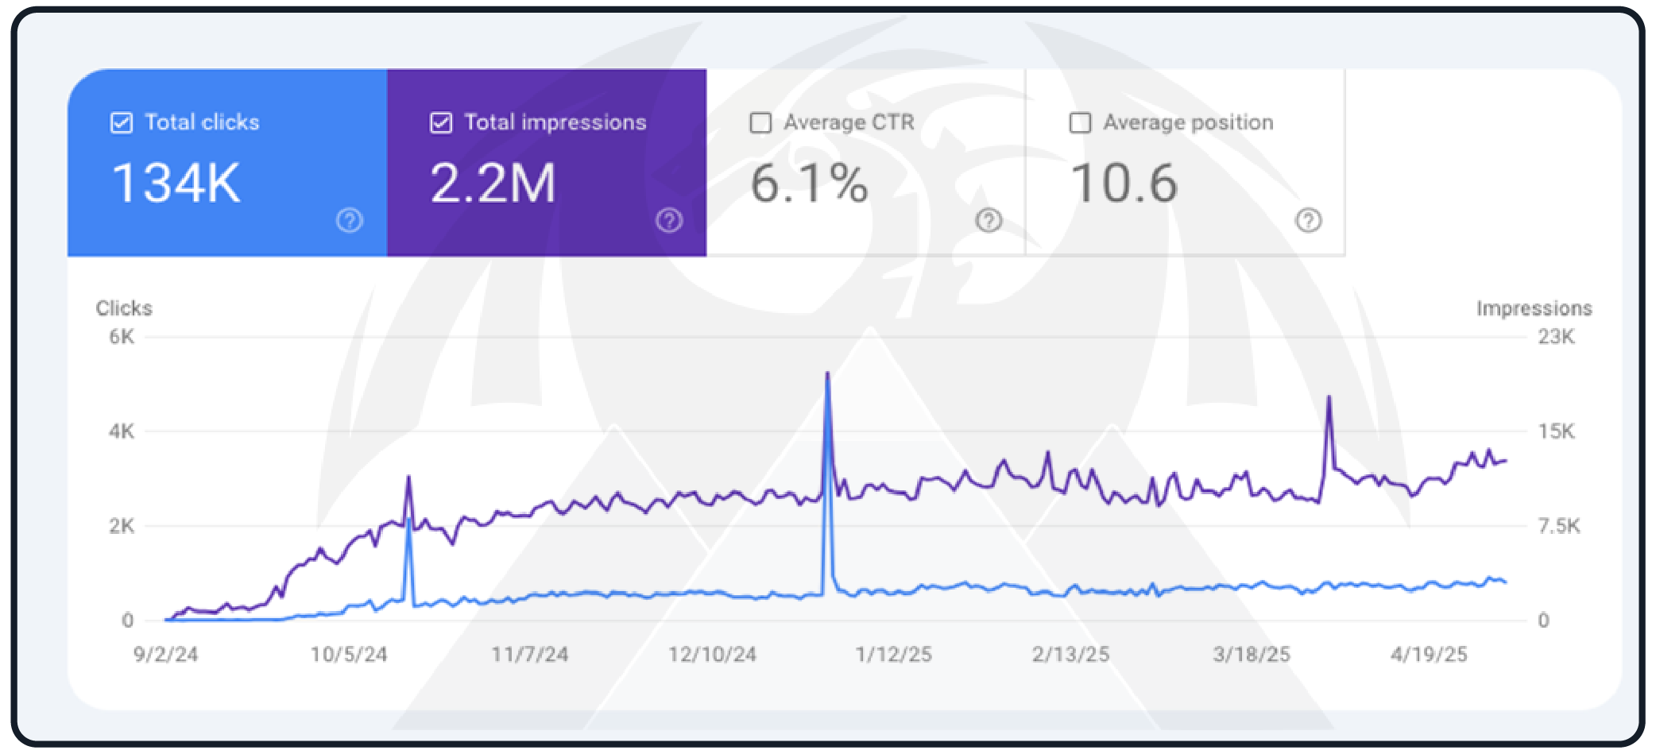This screenshot has height=754, width=1656.
Task: Click the 6.1% average CTR value
Action: pyautogui.click(x=809, y=184)
